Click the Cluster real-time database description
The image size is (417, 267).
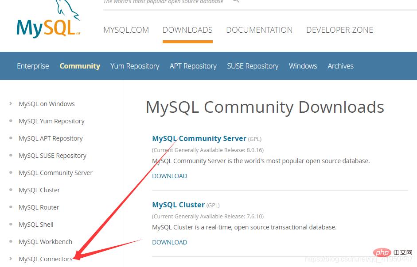[x=245, y=228]
